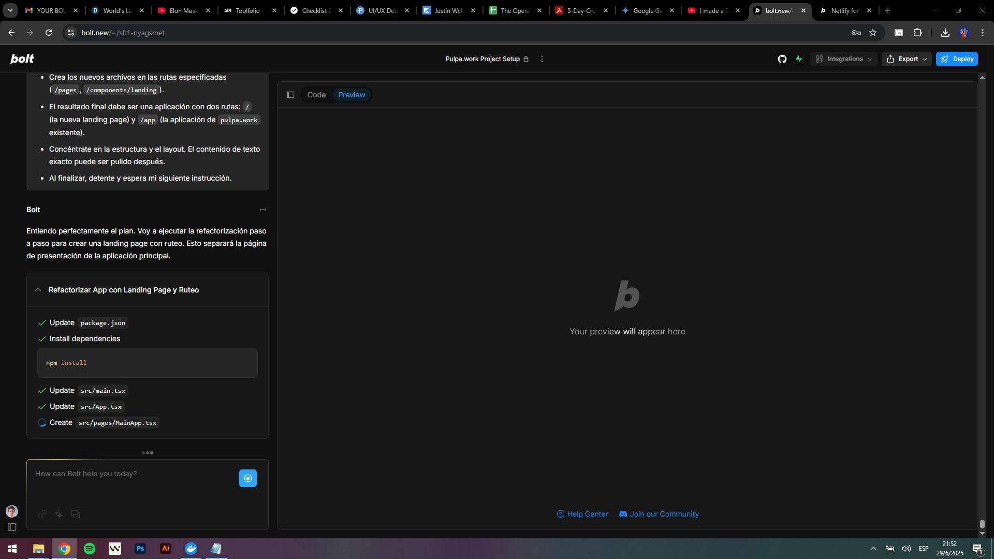Click the sparkle enhance prompt icon
This screenshot has width=994, height=559.
point(59,514)
